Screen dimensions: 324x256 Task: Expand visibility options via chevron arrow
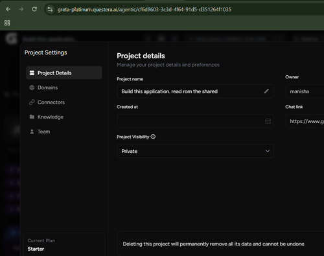point(268,151)
